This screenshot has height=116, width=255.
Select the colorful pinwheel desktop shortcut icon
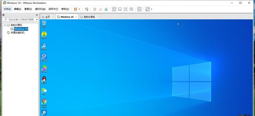[x=44, y=69]
